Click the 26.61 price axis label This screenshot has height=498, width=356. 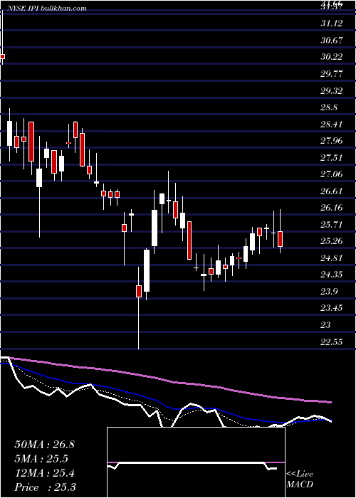(332, 191)
